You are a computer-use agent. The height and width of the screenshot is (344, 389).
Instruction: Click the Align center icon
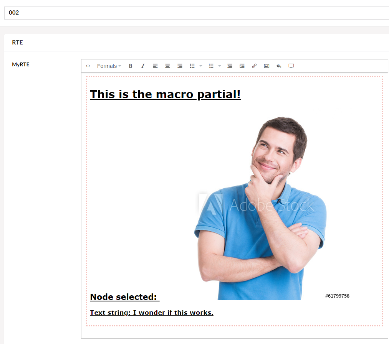[167, 66]
